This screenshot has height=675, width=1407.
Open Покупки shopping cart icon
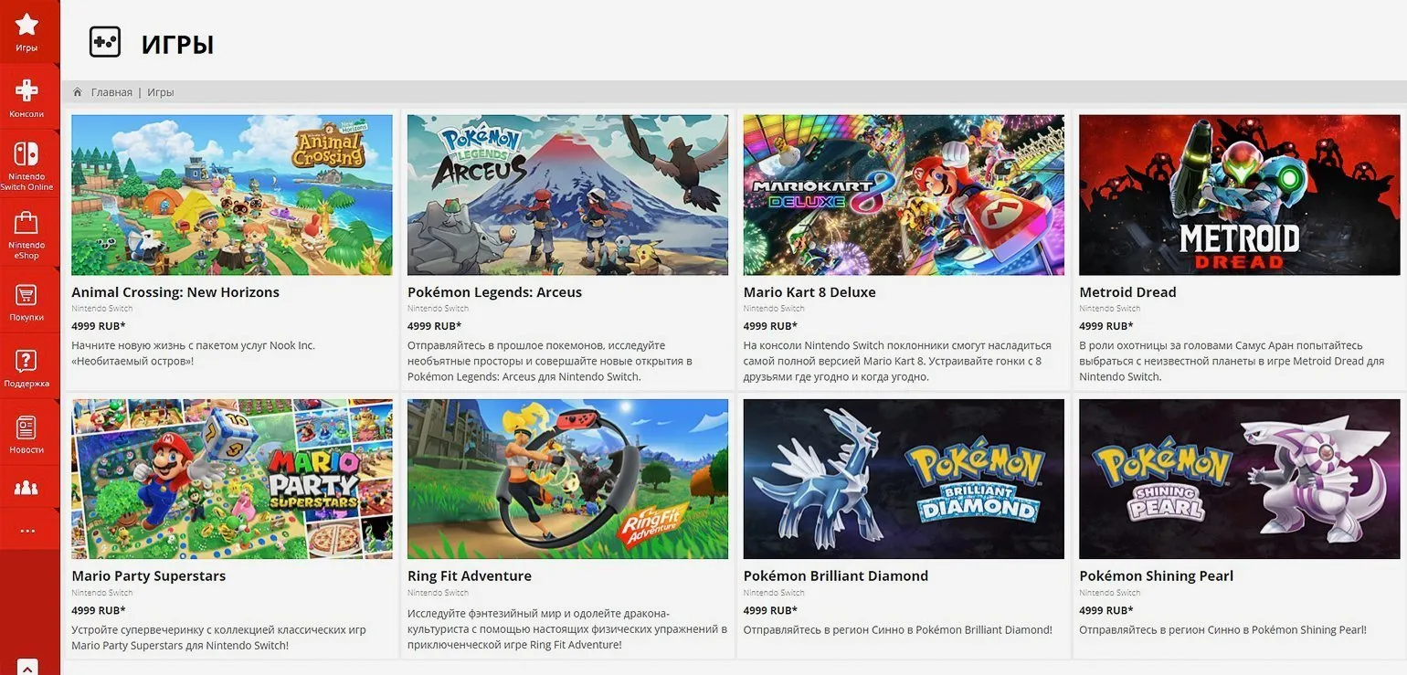(26, 295)
